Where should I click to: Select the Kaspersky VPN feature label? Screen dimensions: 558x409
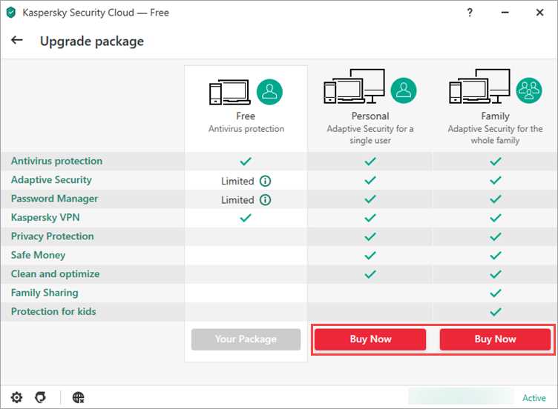click(x=45, y=218)
